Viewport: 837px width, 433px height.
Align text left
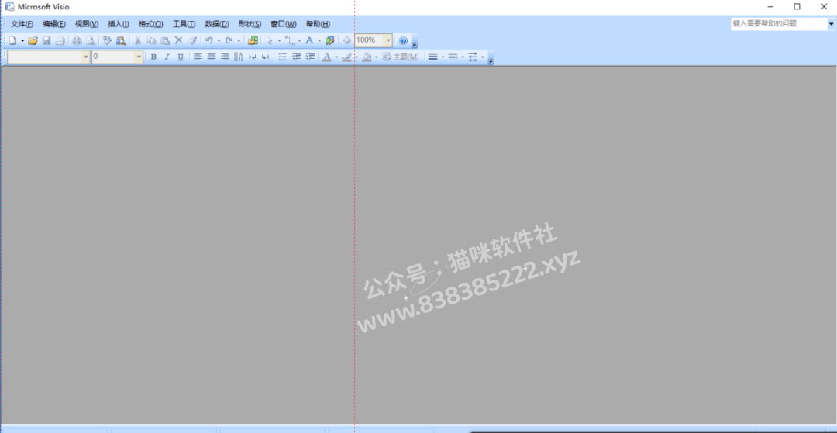click(198, 57)
